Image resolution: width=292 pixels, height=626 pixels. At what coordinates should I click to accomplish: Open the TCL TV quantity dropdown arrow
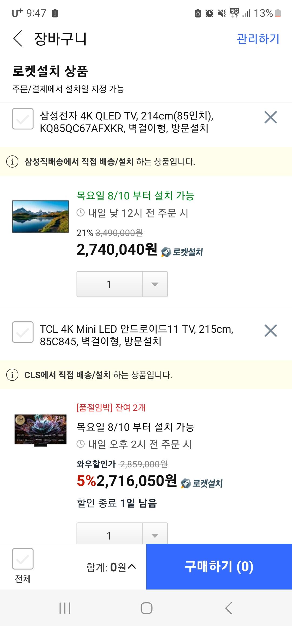[x=155, y=533]
